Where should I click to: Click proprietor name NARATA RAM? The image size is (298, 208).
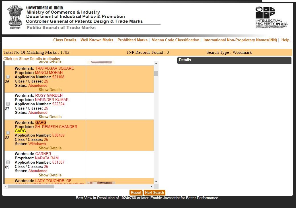(x=47, y=158)
